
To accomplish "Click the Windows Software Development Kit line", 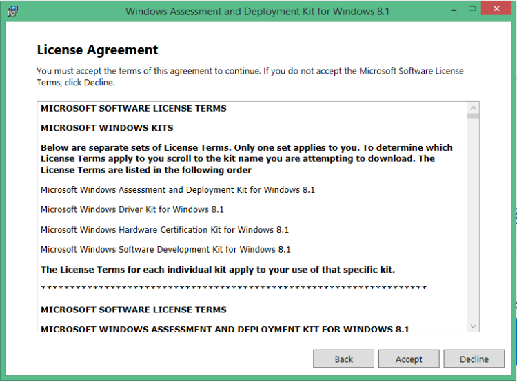I will (165, 249).
